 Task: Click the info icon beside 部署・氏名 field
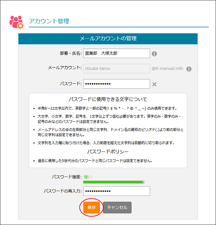(154, 54)
